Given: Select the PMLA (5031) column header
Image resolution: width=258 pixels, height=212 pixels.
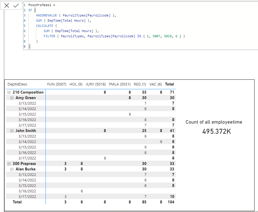Looking at the screenshot, I should 120,84.
